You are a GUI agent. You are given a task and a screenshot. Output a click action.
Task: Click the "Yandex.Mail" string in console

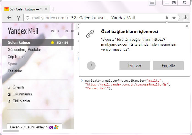coord(97,89)
